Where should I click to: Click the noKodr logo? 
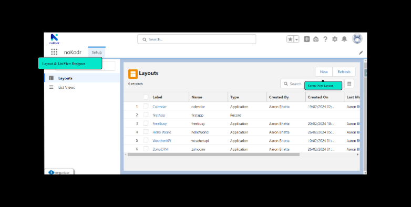coord(55,39)
